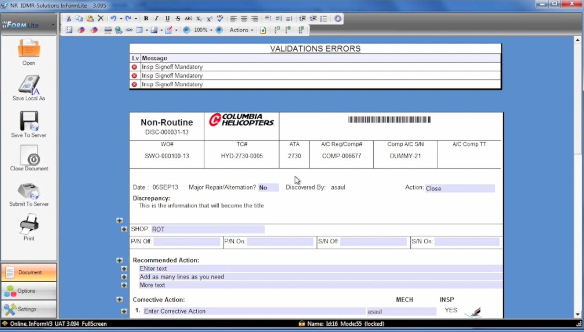The height and width of the screenshot is (332, 584).
Task: Click the Open document icon
Action: [29, 49]
